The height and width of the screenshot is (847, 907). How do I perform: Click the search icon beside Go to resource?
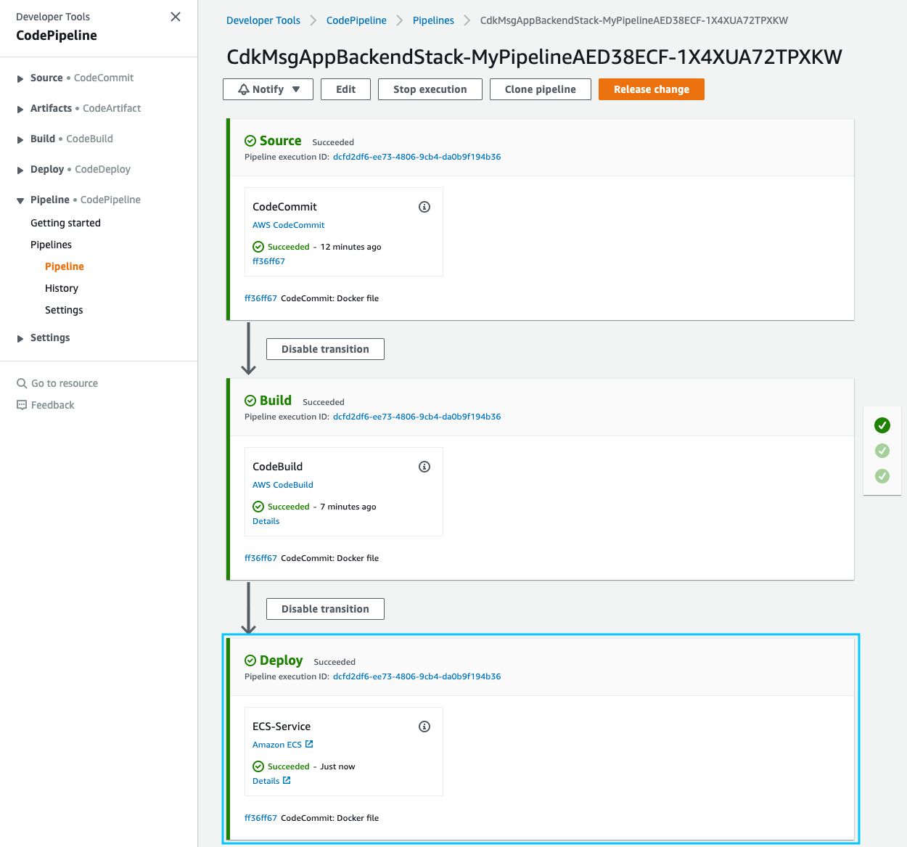click(x=22, y=382)
